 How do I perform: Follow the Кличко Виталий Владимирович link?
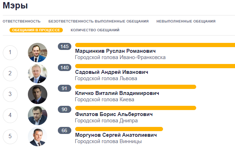click(117, 93)
